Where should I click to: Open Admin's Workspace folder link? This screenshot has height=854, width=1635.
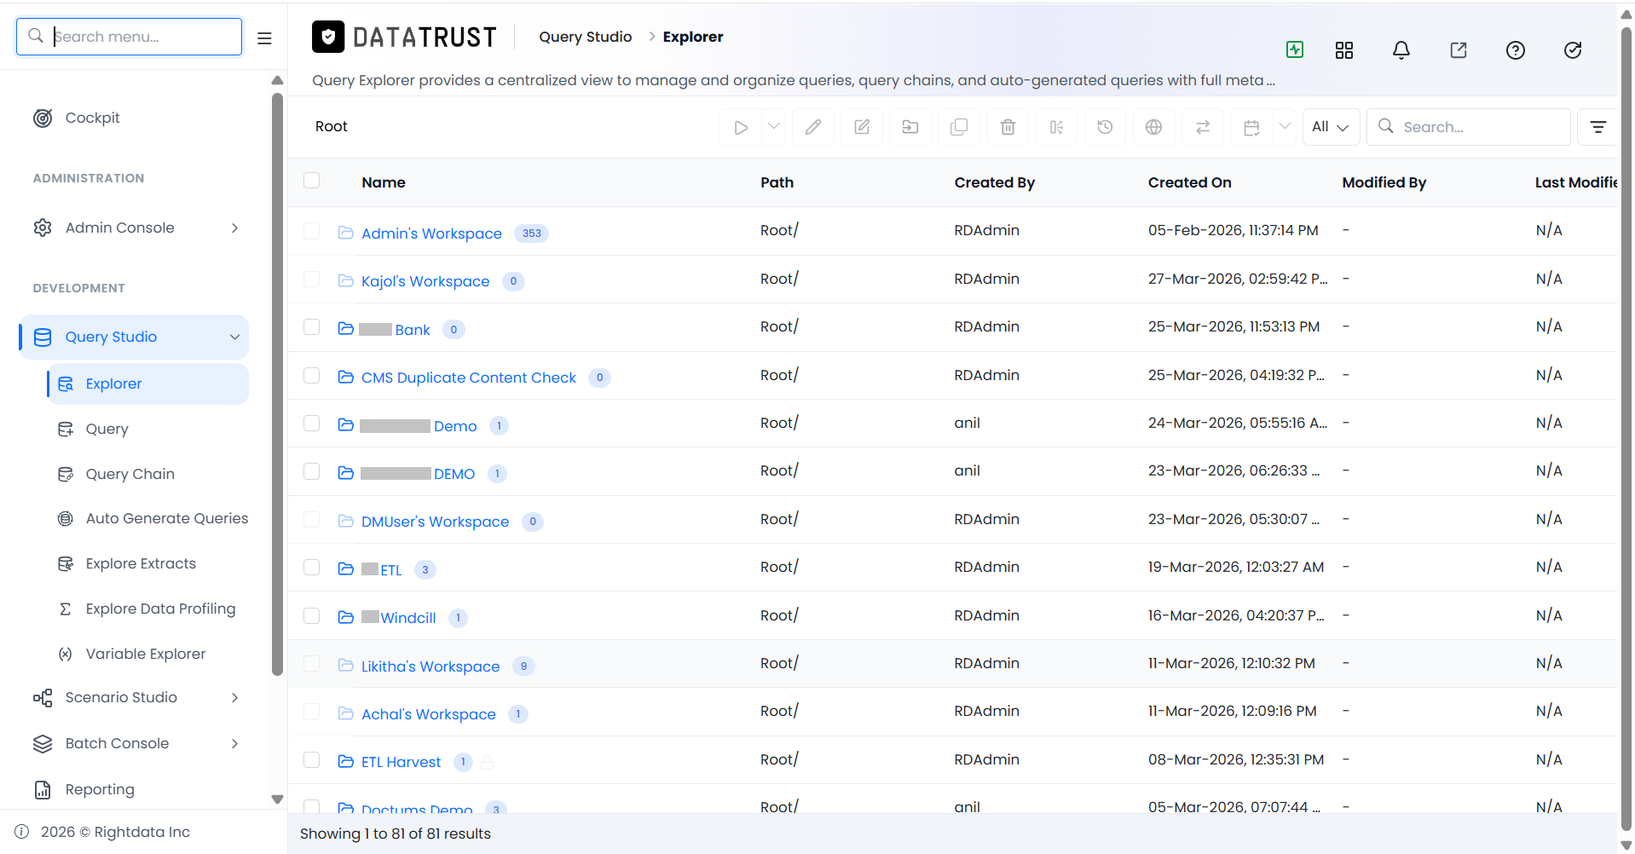[431, 234]
